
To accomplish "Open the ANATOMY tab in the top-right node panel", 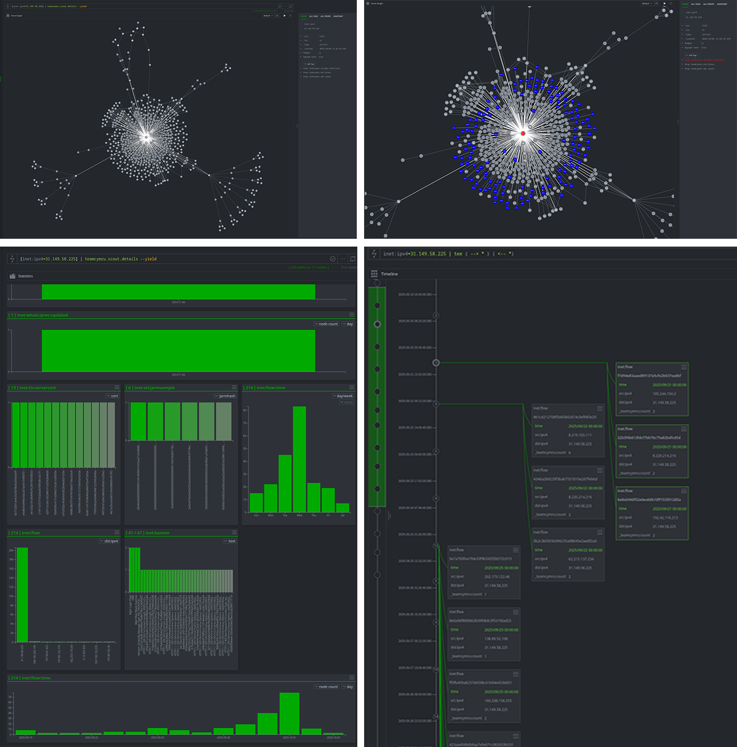I will click(722, 4).
